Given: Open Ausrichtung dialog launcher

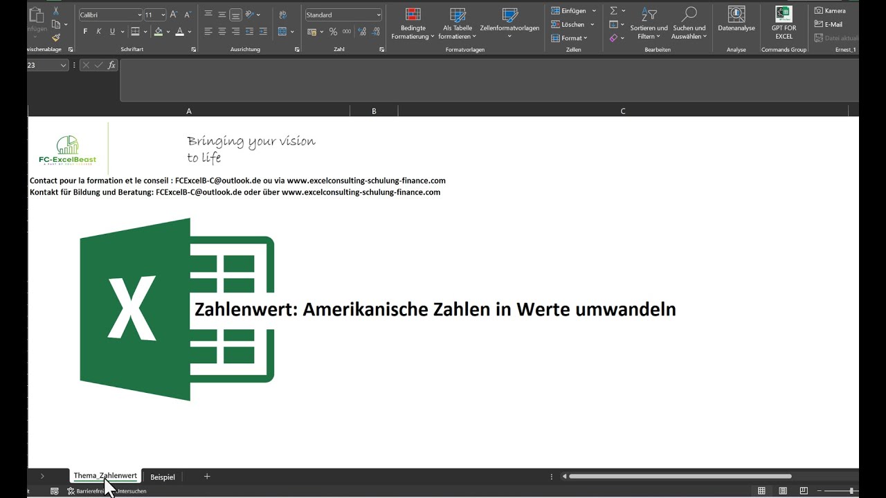Looking at the screenshot, I should tap(297, 50).
